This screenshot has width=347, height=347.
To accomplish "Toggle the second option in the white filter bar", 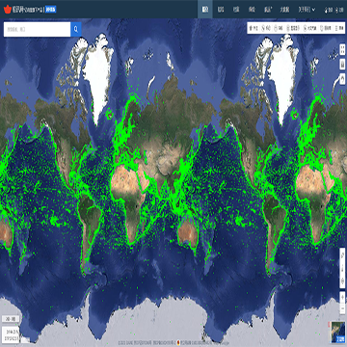I will (266, 29).
